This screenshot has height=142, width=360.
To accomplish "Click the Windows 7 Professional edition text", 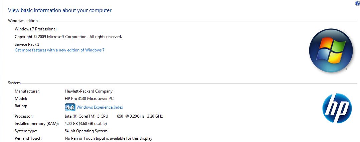I will pos(36,29).
